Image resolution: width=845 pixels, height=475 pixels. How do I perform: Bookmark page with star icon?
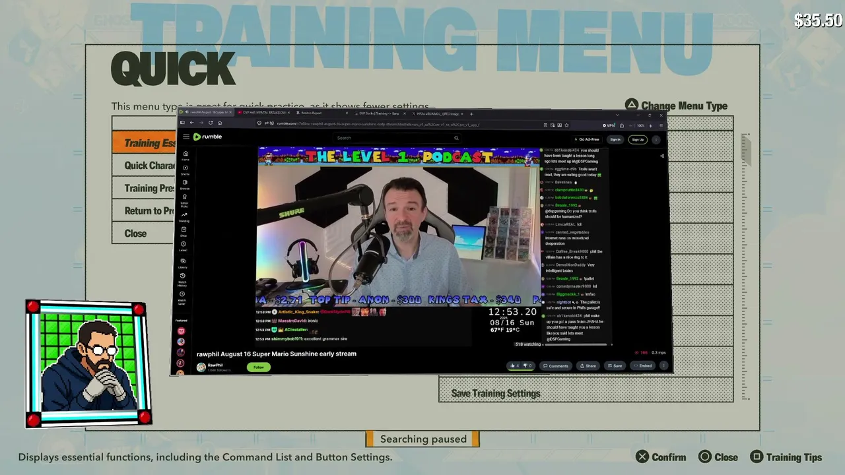(566, 125)
